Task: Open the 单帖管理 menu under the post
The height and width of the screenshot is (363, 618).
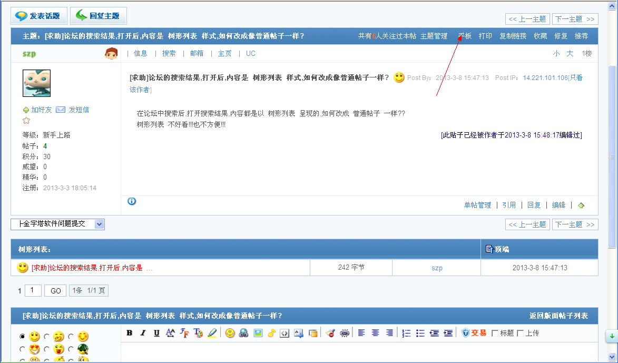Action: pos(477,205)
